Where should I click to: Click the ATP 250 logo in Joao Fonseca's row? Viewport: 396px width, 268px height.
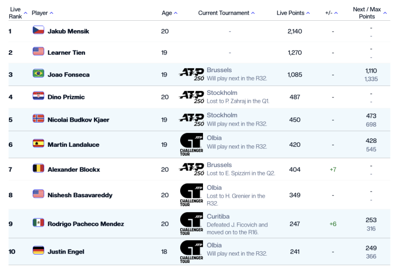click(x=192, y=75)
